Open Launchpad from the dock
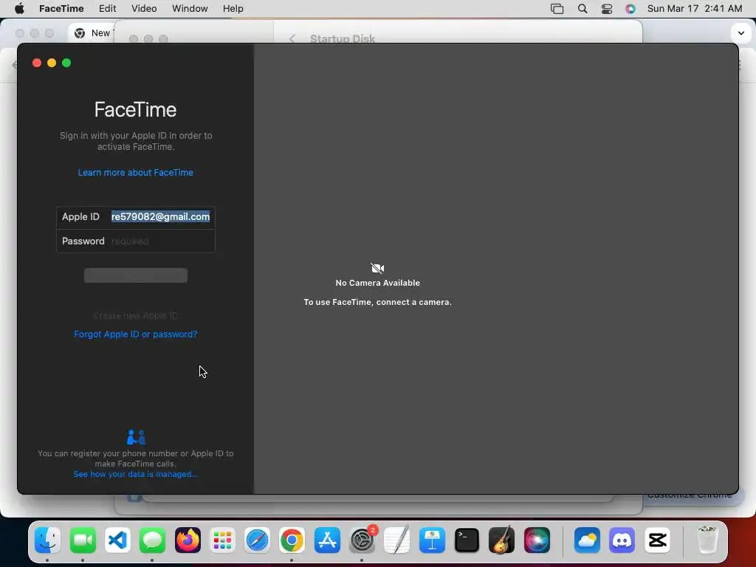 click(222, 540)
